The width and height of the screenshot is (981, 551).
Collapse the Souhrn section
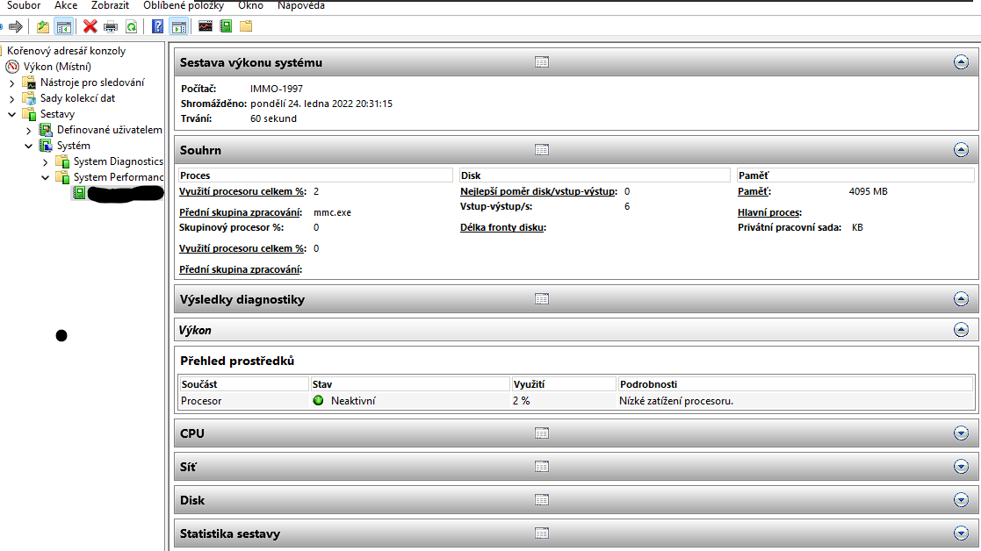(x=960, y=150)
